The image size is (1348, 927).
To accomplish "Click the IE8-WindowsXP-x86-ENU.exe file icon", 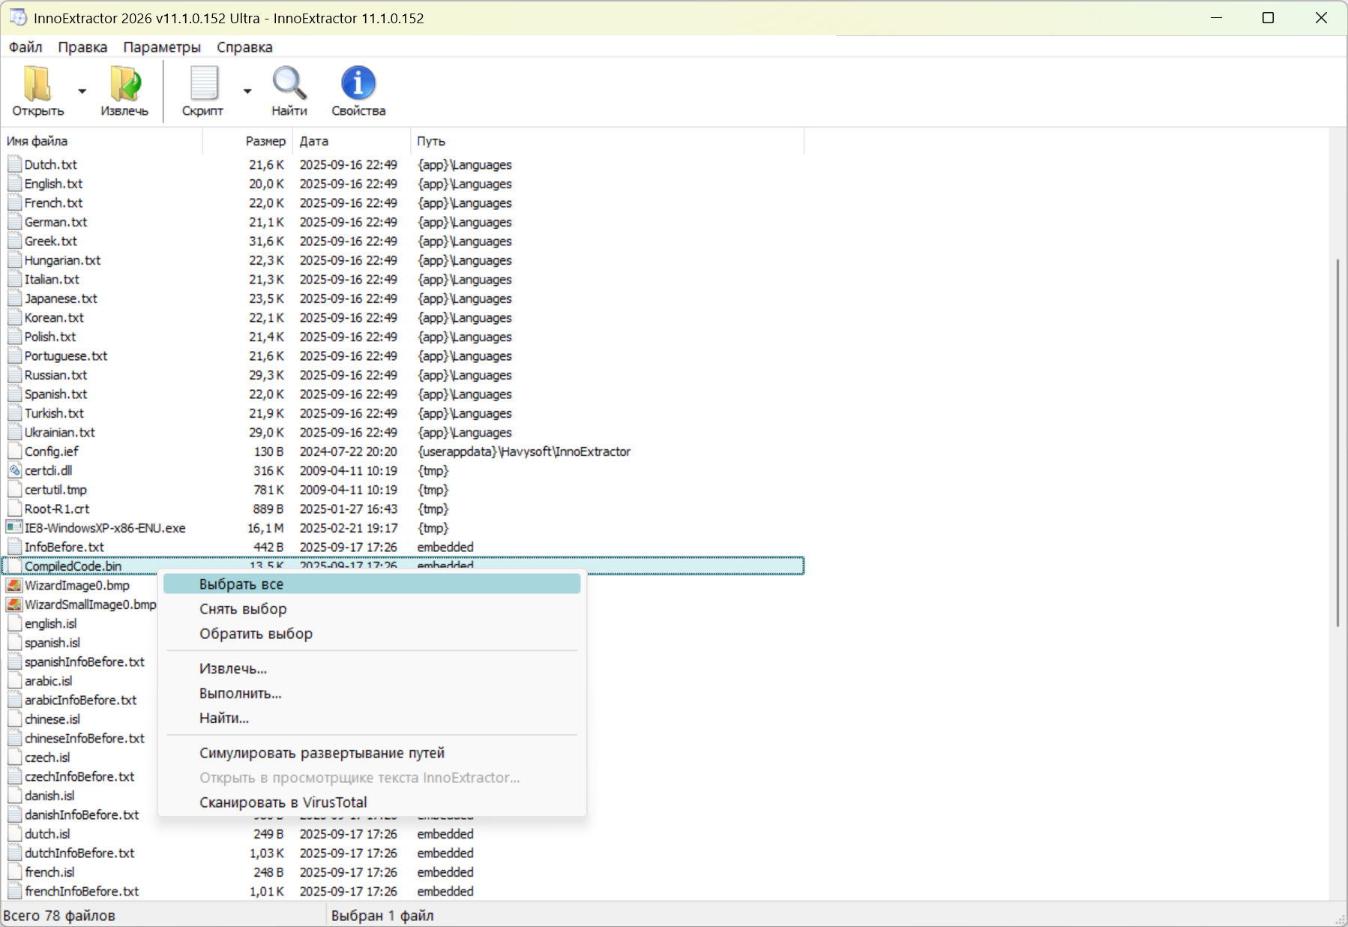I will [x=14, y=527].
